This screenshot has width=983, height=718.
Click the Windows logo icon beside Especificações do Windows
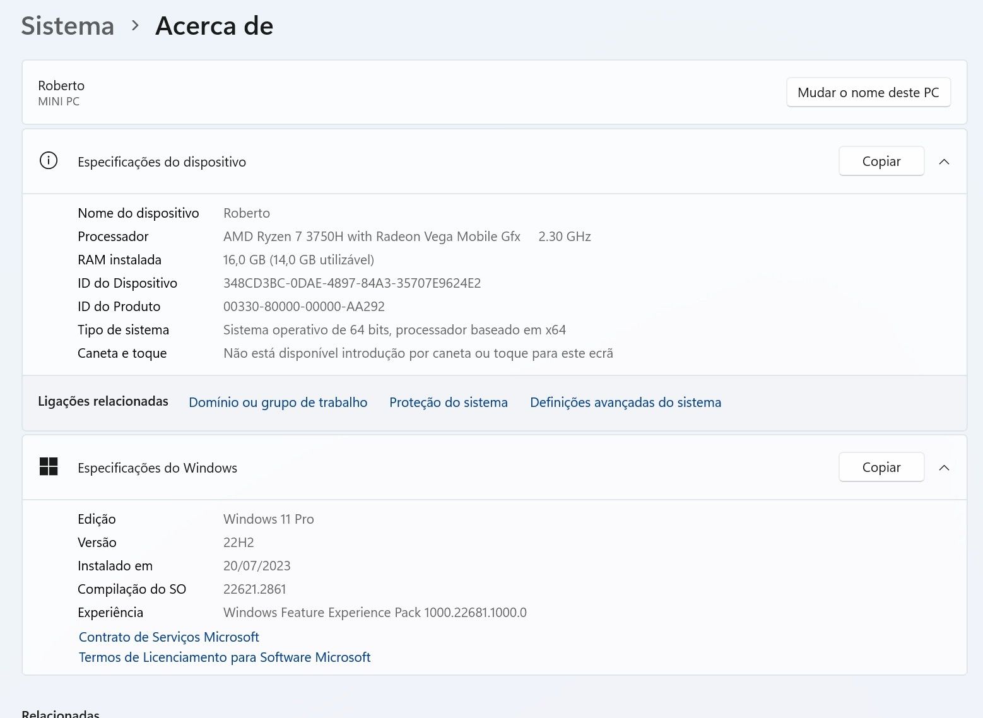(49, 467)
